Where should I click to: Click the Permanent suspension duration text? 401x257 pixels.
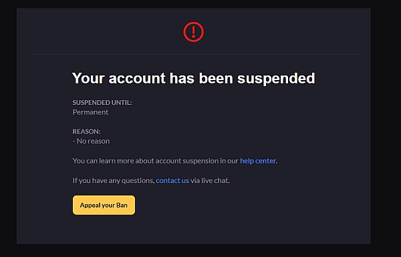point(90,112)
